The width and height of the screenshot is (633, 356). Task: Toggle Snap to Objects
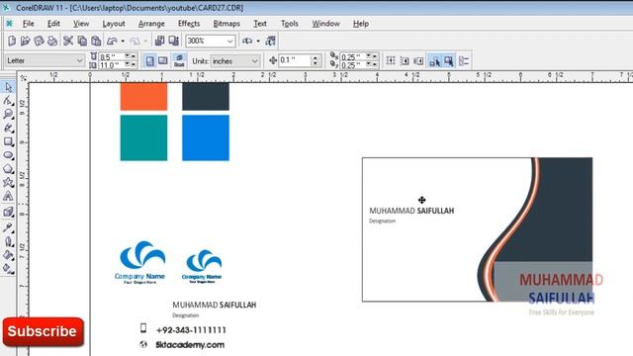point(418,61)
